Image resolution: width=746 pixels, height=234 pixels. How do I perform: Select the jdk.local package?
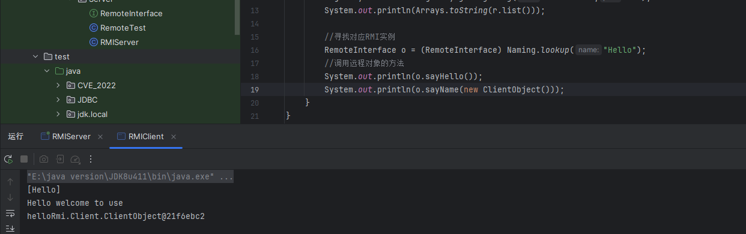pos(92,114)
